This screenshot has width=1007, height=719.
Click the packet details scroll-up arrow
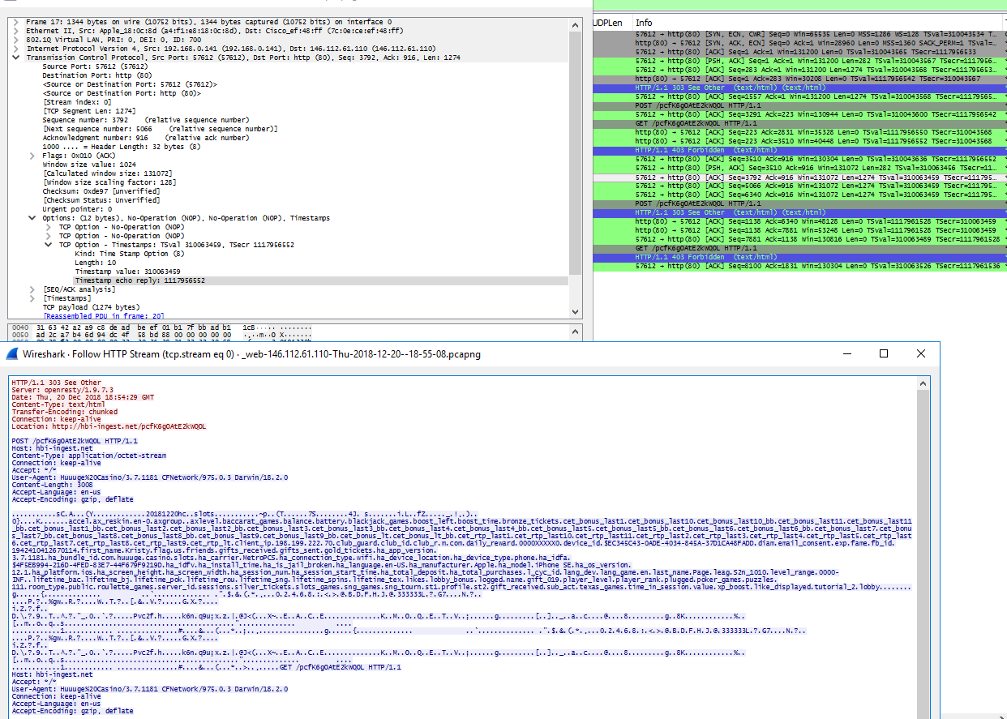(x=575, y=24)
